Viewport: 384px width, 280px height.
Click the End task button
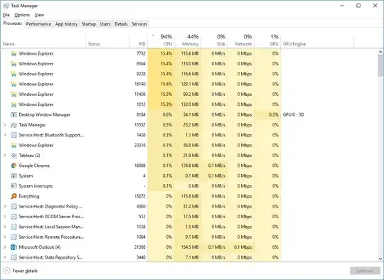click(x=365, y=271)
